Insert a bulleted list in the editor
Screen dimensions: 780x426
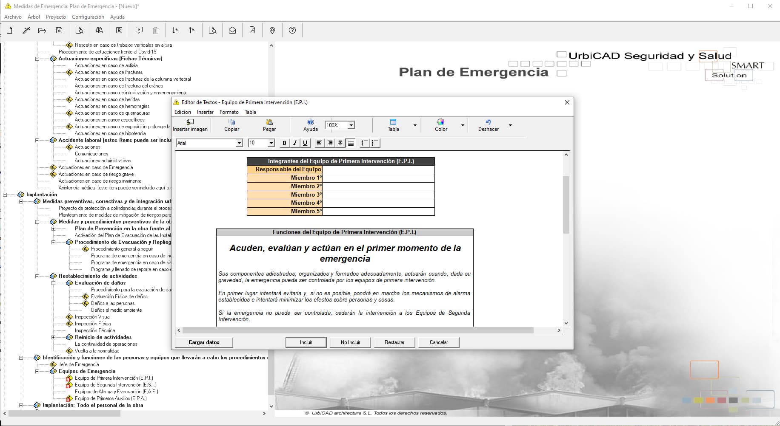[x=375, y=143]
